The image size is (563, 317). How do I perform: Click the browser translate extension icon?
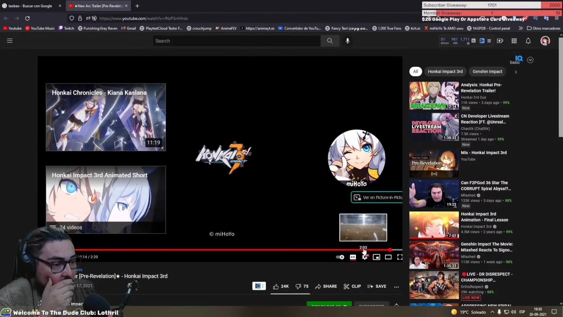click(x=546, y=18)
